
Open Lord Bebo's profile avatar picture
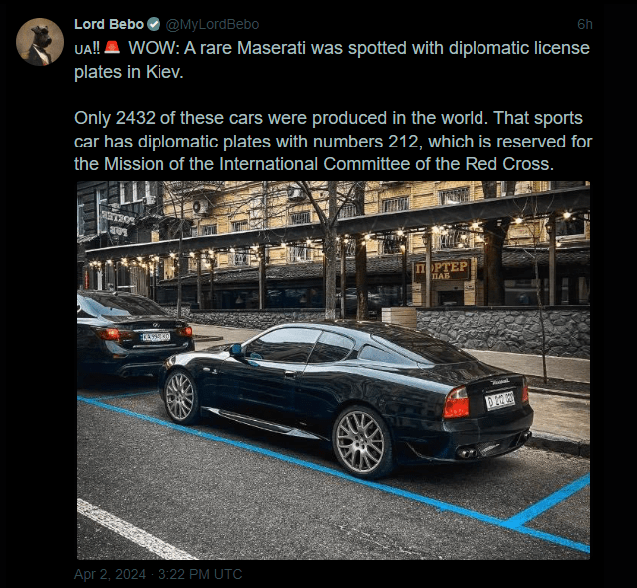(x=40, y=42)
